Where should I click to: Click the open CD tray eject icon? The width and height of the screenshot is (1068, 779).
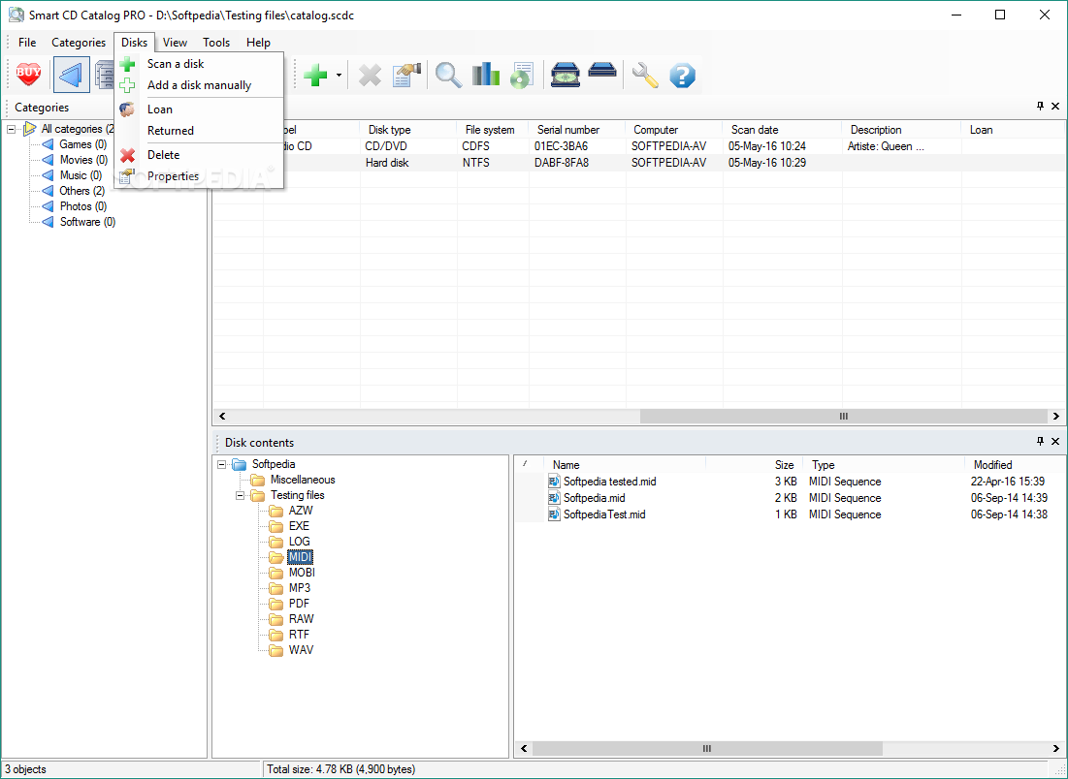(566, 75)
